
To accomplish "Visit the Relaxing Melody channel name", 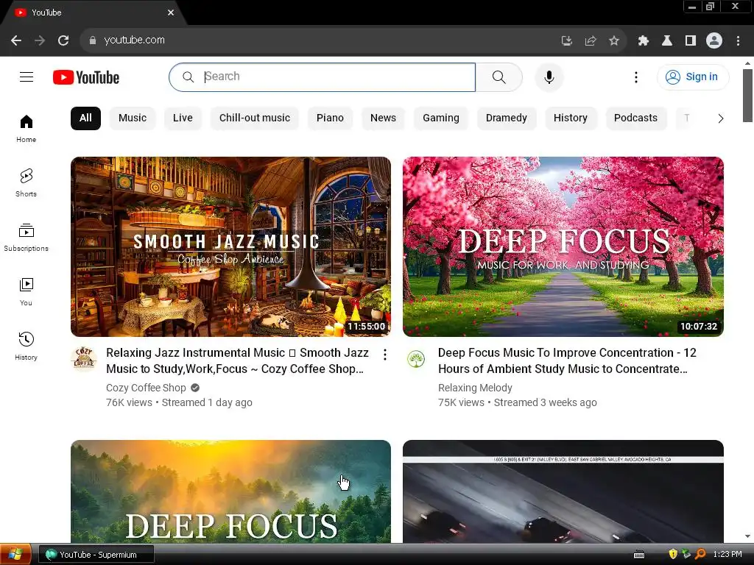I will (475, 388).
